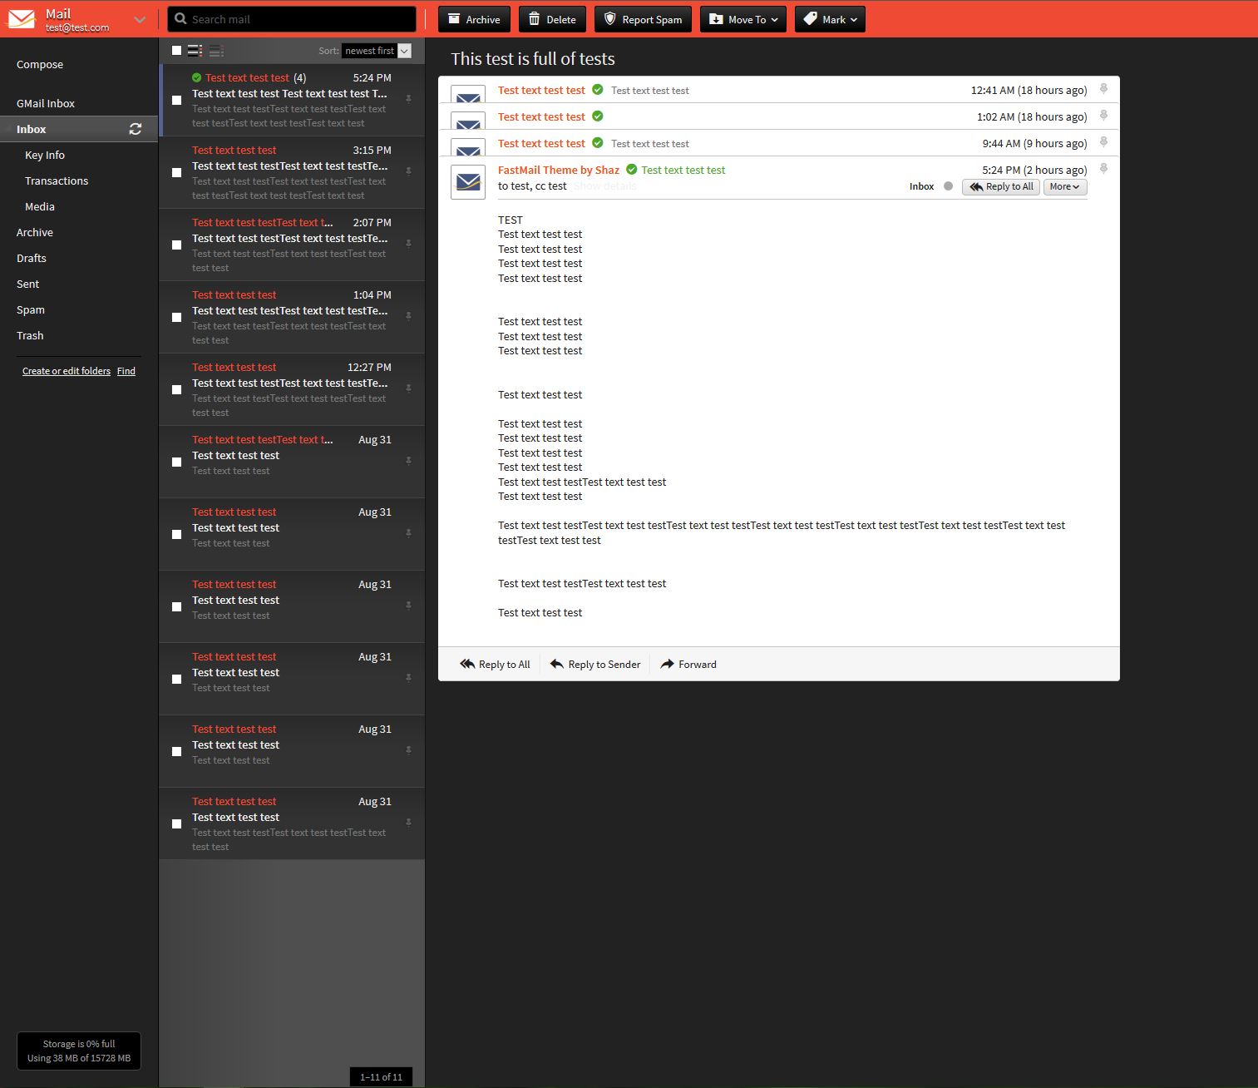Screen dimensions: 1258x1088
Task: Click the Report Spam shield icon
Action: pos(610,18)
